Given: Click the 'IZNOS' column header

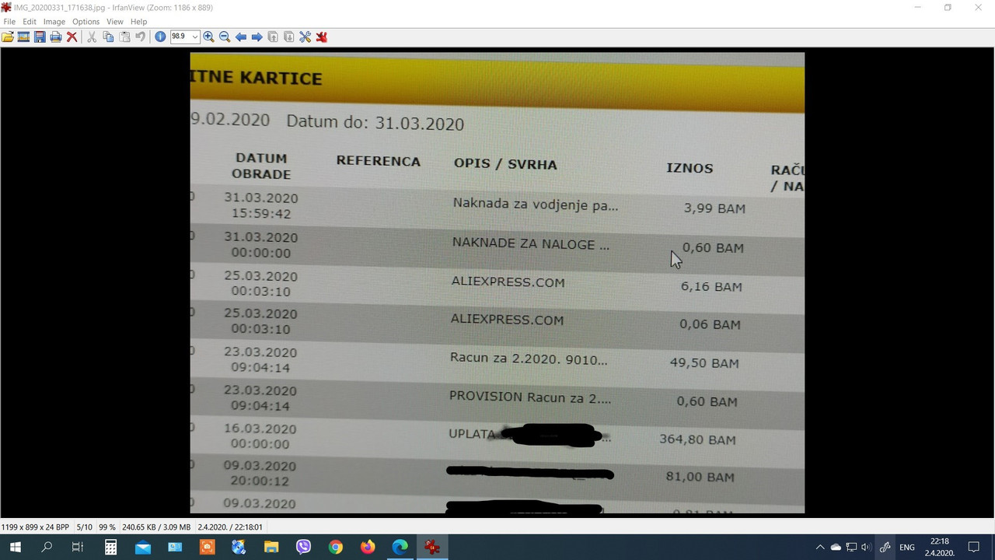Looking at the screenshot, I should (690, 168).
